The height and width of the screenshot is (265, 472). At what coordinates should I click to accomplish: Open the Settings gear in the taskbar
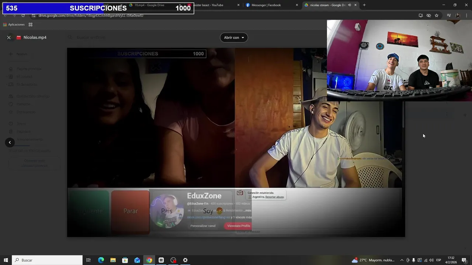coord(185,260)
